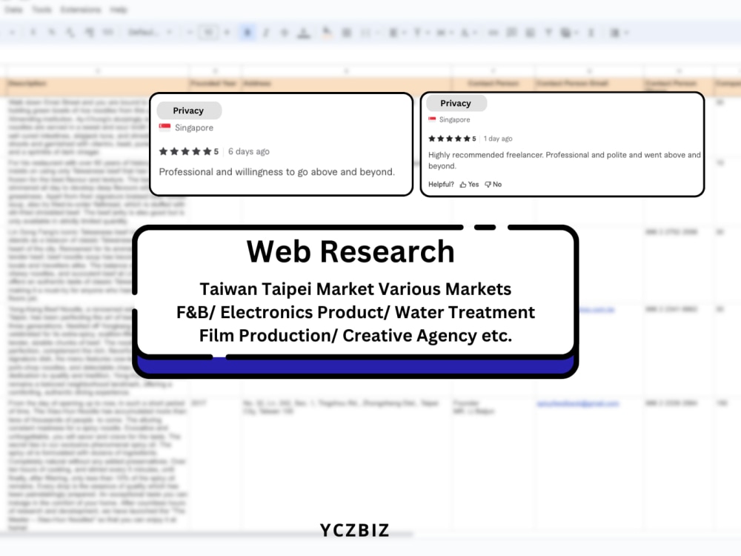Image resolution: width=741 pixels, height=556 pixels.
Task: Click the Singapore flag in the 1 day ago review
Action: click(x=432, y=119)
